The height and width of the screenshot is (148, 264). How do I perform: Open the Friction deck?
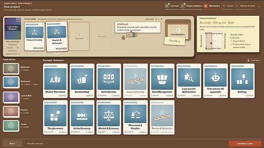tap(11, 112)
